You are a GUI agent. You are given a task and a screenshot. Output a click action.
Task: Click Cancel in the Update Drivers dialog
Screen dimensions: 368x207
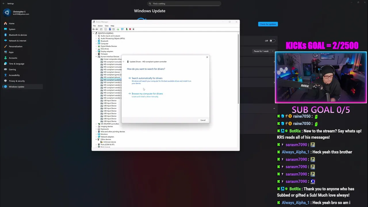pos(203,120)
